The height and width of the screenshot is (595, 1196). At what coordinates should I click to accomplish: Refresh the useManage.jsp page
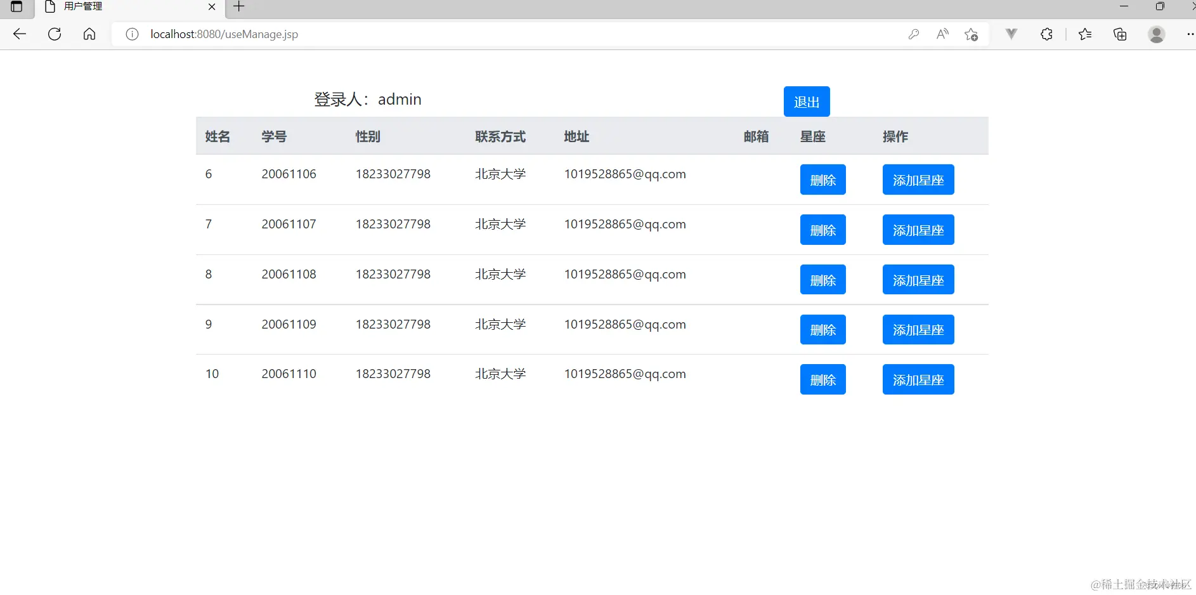(55, 34)
